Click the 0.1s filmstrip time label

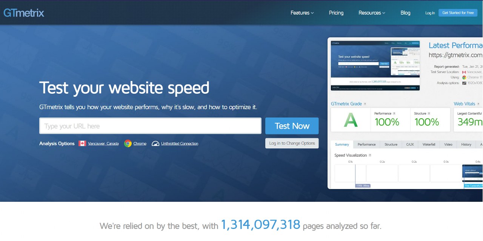click(351, 162)
